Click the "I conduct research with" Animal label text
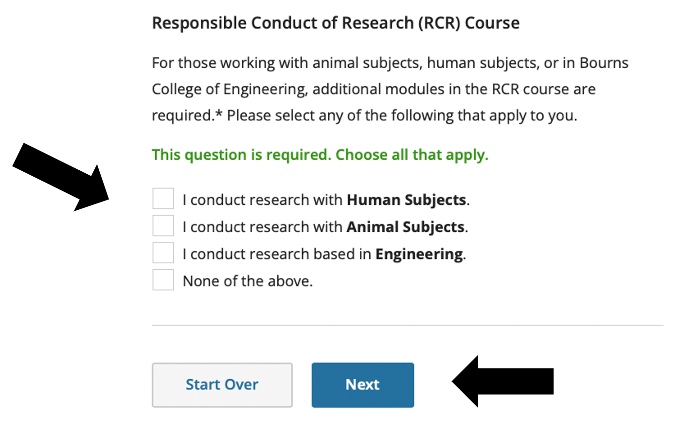This screenshot has height=422, width=682. pos(263,227)
